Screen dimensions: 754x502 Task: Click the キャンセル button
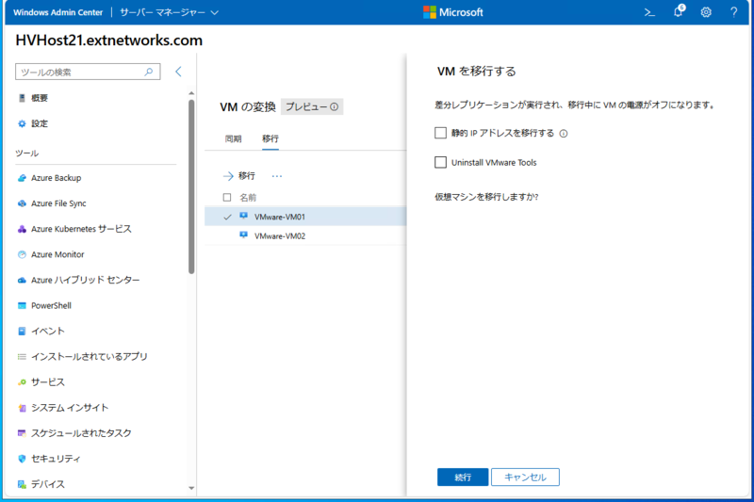[525, 477]
